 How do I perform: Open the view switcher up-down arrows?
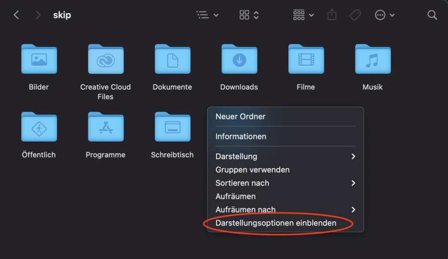256,15
